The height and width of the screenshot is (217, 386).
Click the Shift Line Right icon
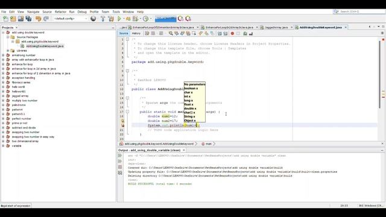(225, 34)
